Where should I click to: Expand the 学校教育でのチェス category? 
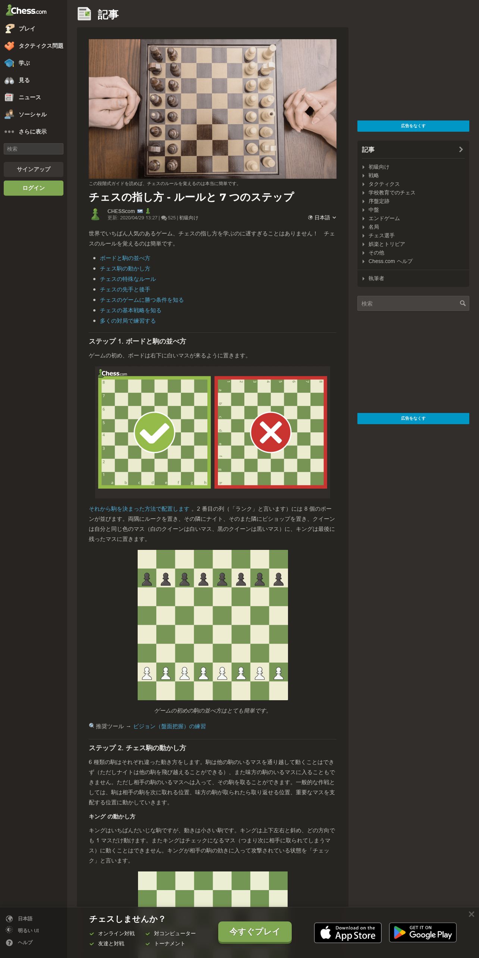click(389, 193)
